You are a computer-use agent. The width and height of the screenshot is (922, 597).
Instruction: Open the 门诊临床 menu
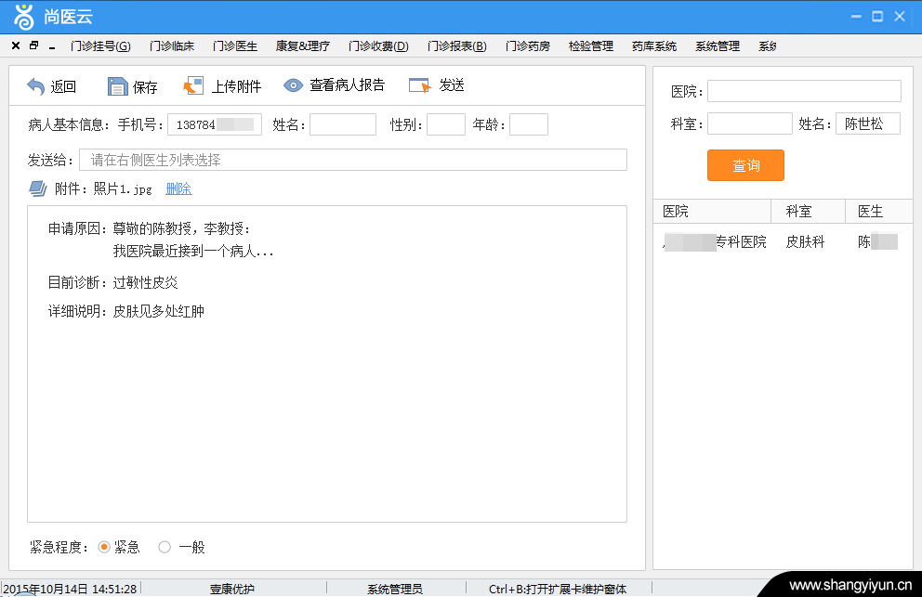(x=172, y=45)
